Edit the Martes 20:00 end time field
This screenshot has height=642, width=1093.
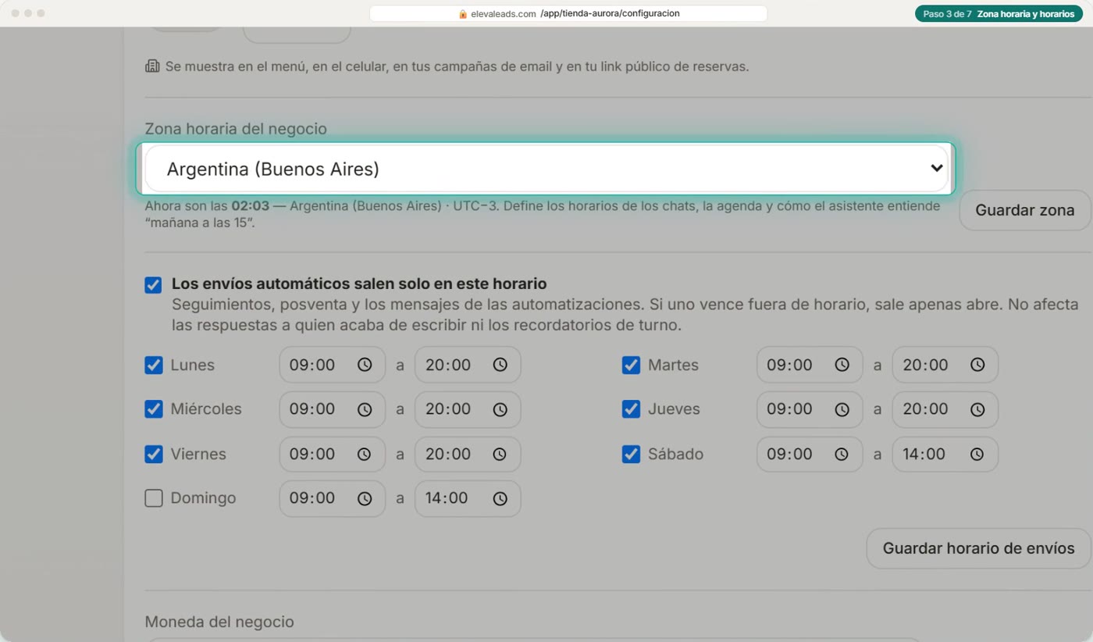pyautogui.click(x=945, y=365)
